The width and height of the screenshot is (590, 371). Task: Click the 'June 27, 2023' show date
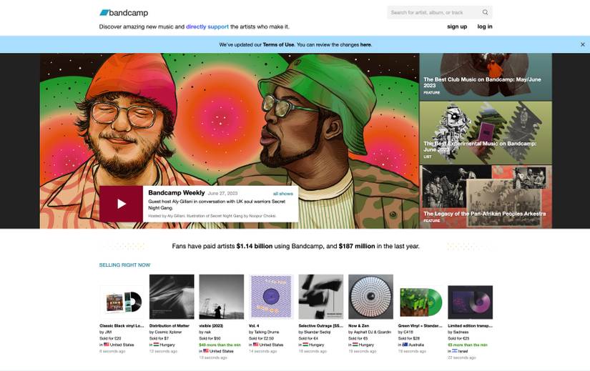pyautogui.click(x=222, y=194)
